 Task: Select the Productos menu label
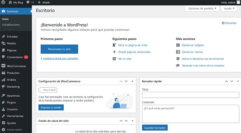(13, 73)
